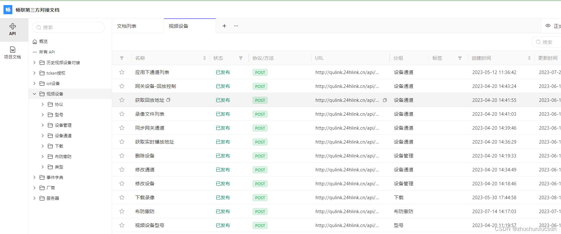Copy the 获取回放地址 name
The image size is (561, 234).
point(168,100)
